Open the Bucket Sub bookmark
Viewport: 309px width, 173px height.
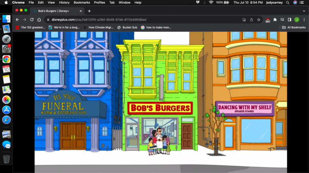127,27
